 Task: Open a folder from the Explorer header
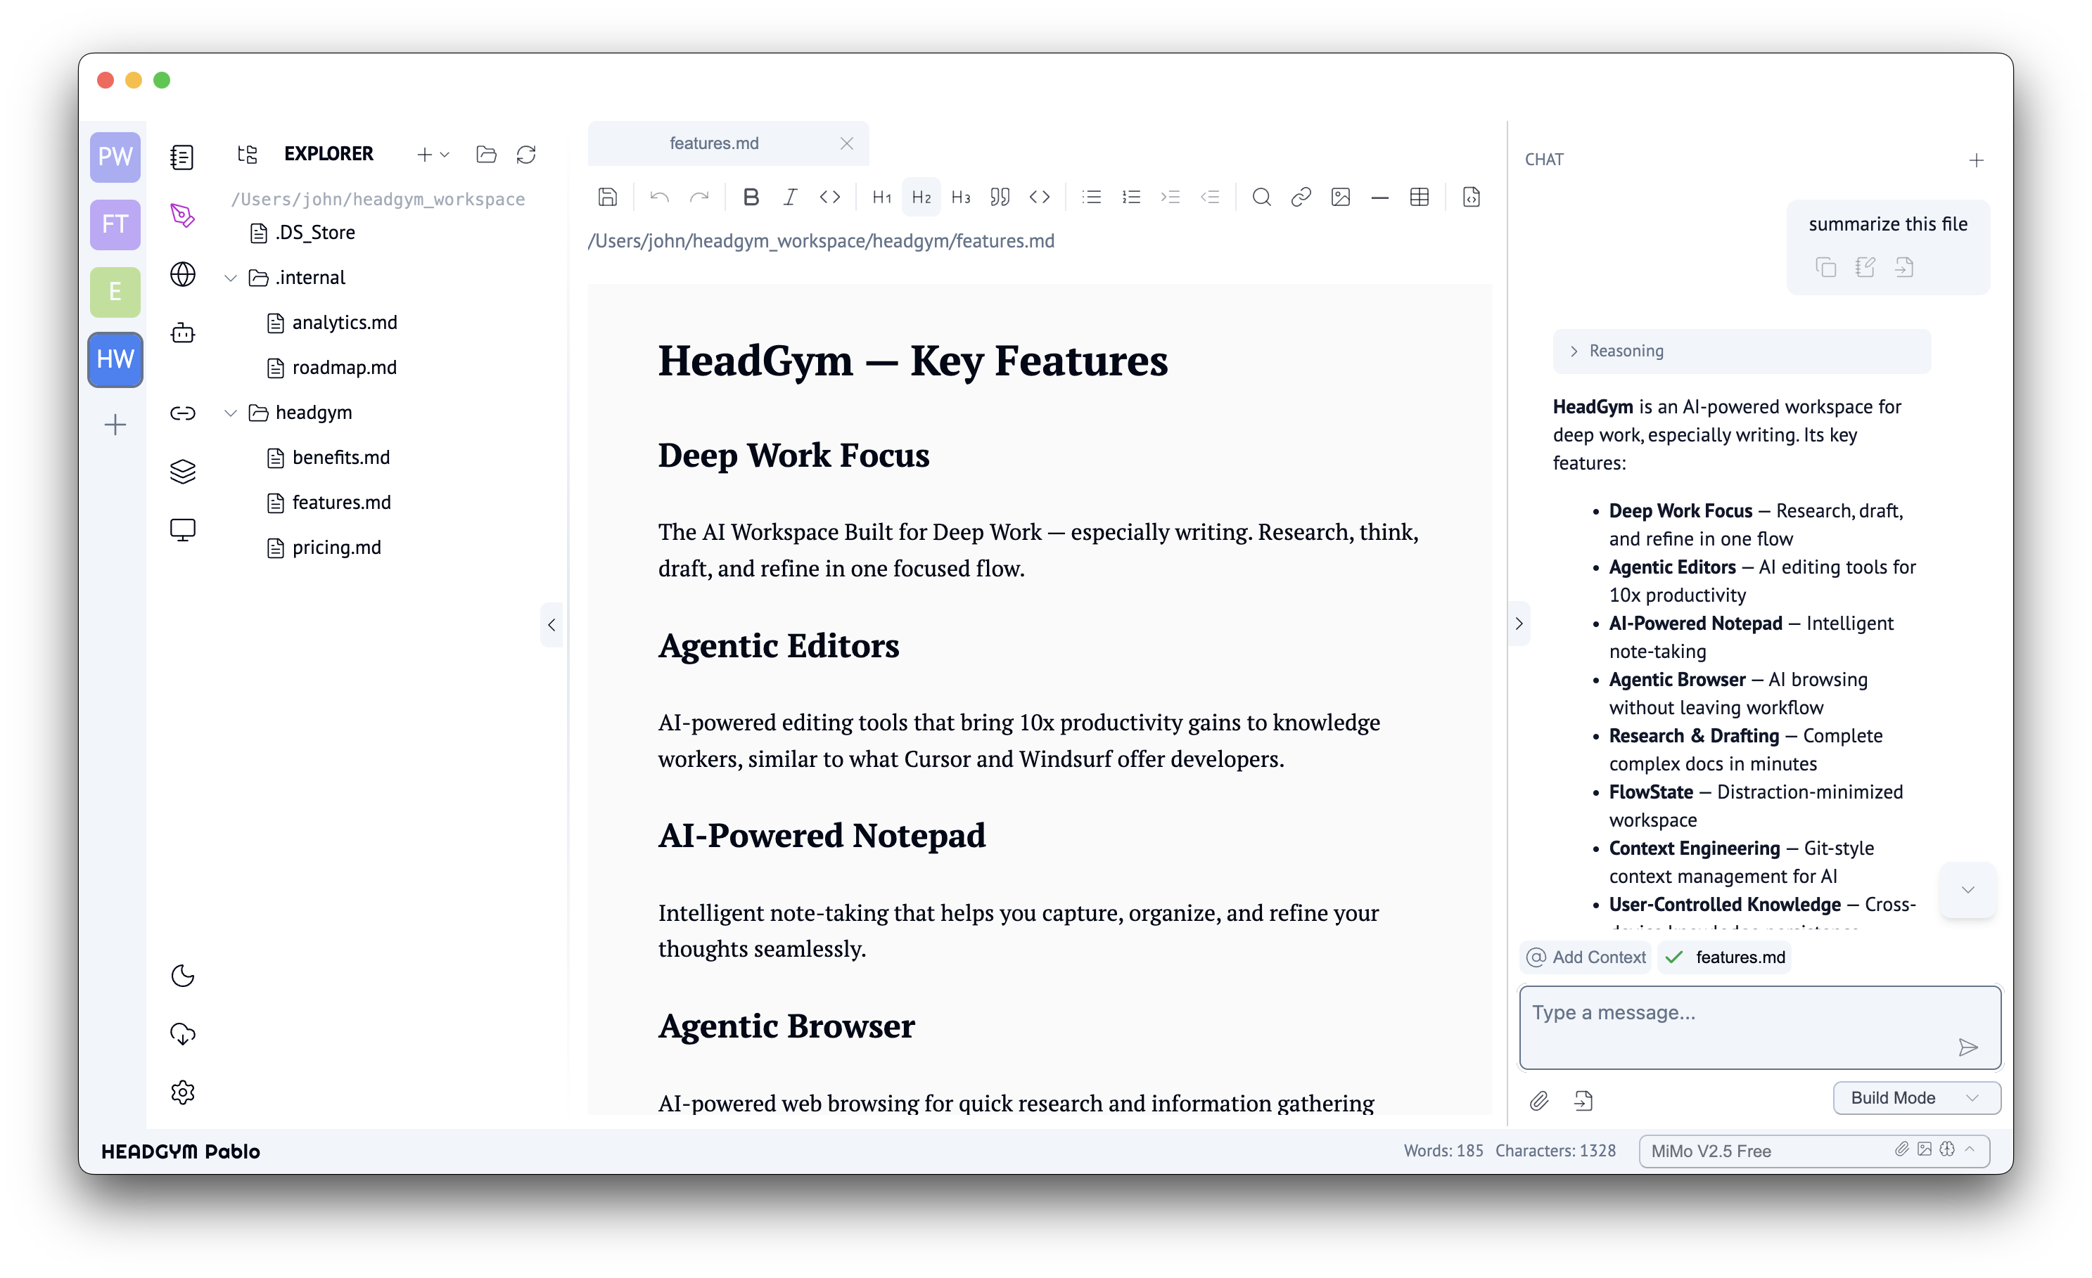click(x=487, y=155)
